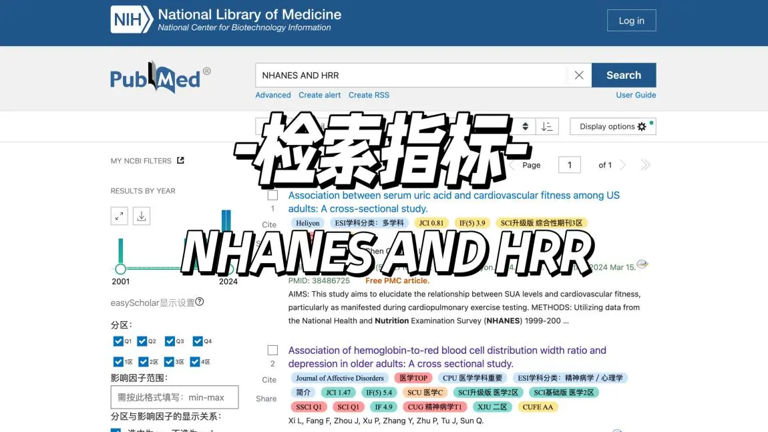Screen dimensions: 768x432
Task: Click the NIH logo in header
Action: [x=132, y=20]
